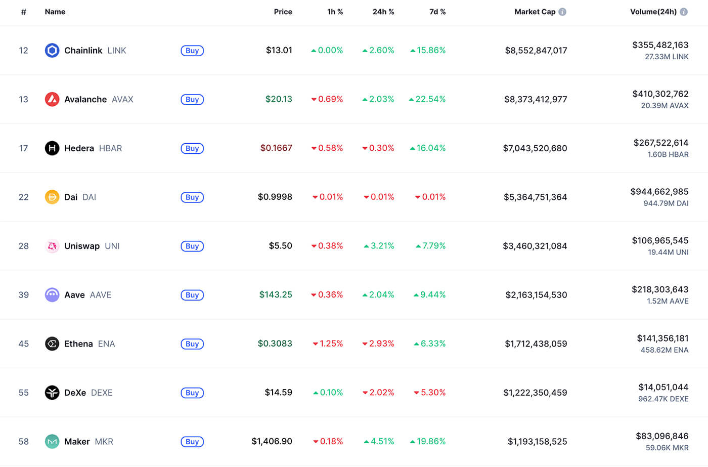Click the Dai yellow logo icon
The height and width of the screenshot is (467, 708).
click(52, 197)
